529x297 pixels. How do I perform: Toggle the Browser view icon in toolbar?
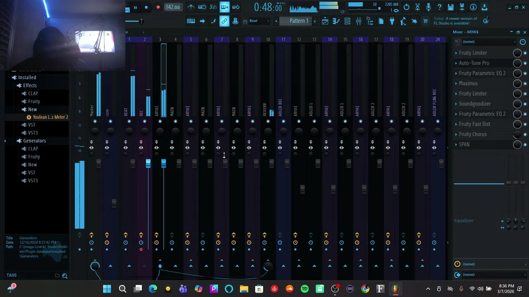[x=370, y=21]
